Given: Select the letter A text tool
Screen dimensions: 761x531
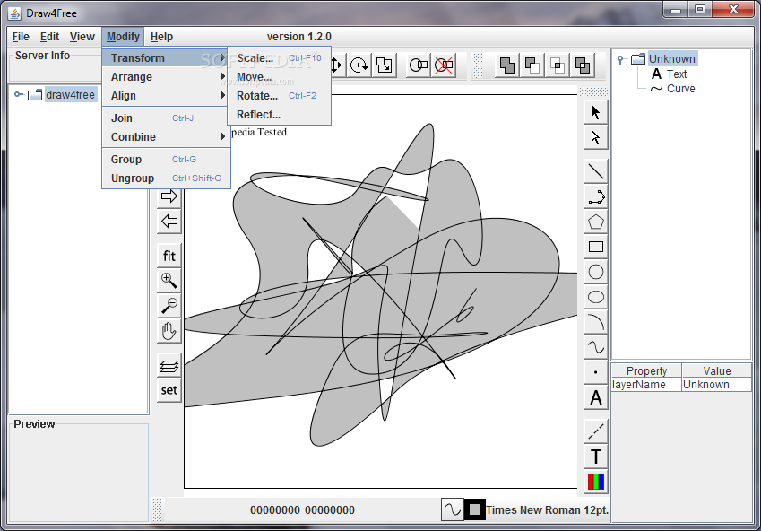Looking at the screenshot, I should tap(595, 398).
